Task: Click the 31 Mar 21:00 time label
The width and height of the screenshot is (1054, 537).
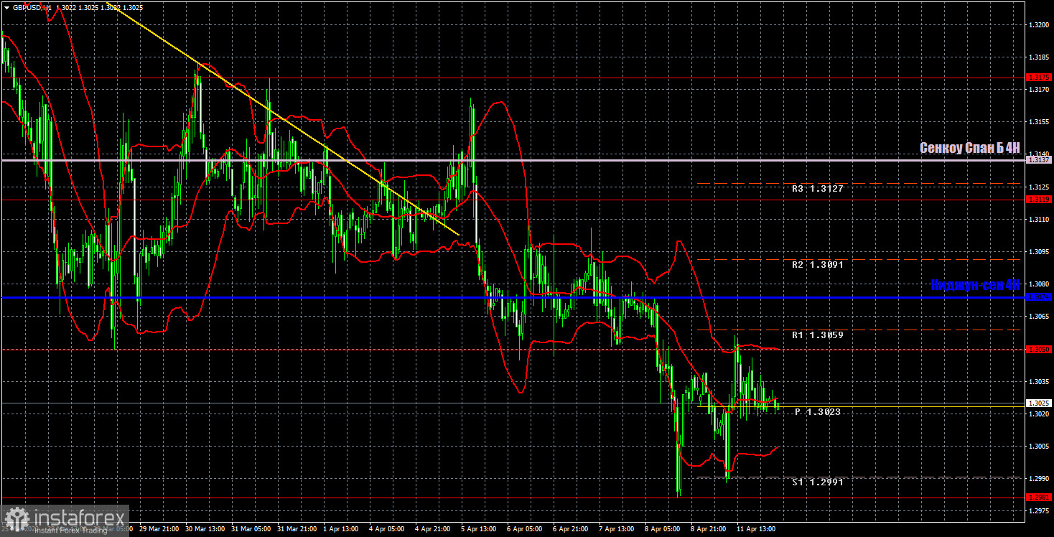Action: click(297, 529)
